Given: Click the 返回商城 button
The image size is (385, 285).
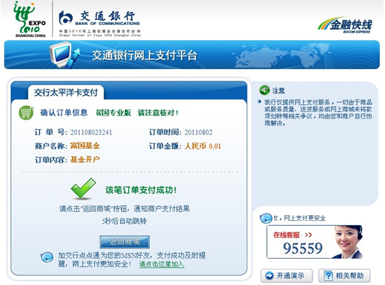Looking at the screenshot, I should click(x=125, y=242).
